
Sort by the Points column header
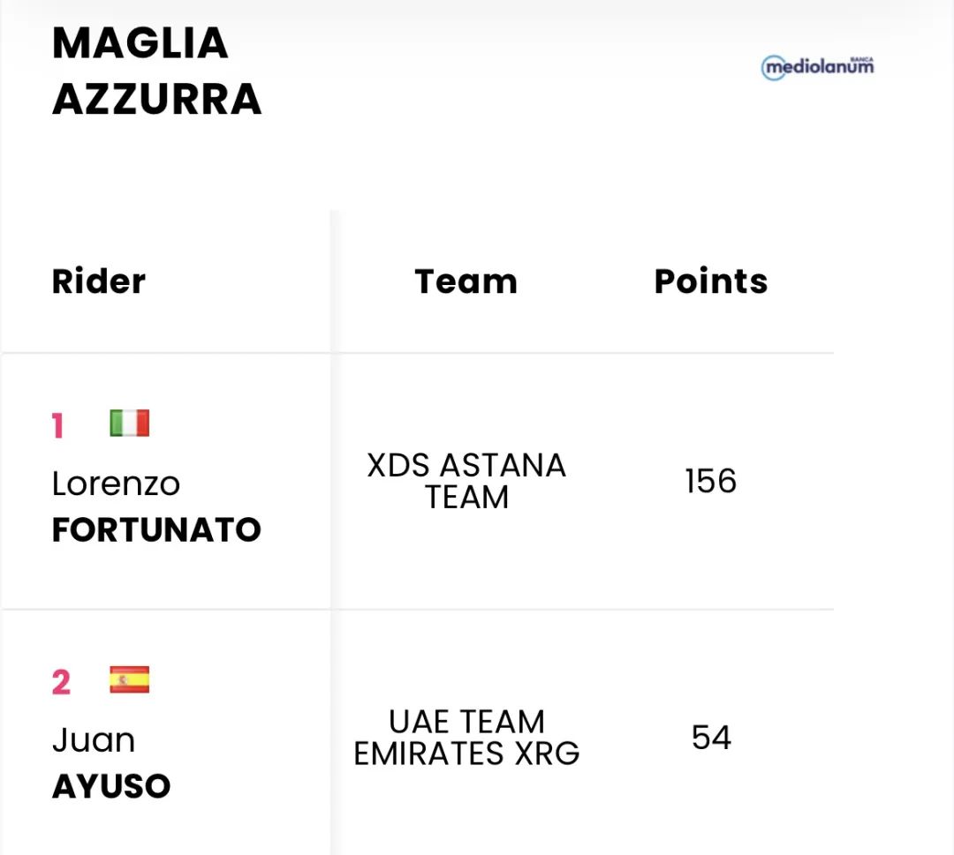pyautogui.click(x=710, y=281)
